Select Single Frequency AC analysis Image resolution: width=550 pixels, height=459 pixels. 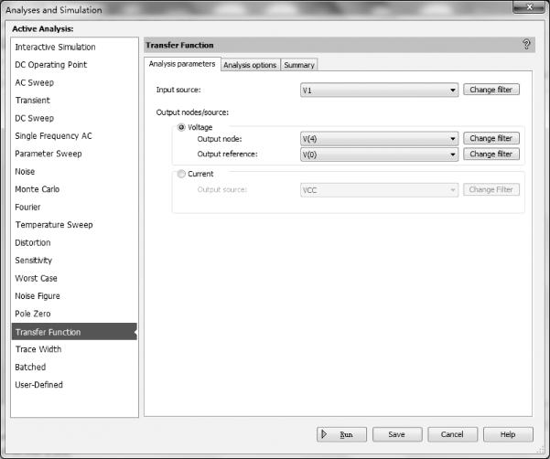tap(74, 136)
